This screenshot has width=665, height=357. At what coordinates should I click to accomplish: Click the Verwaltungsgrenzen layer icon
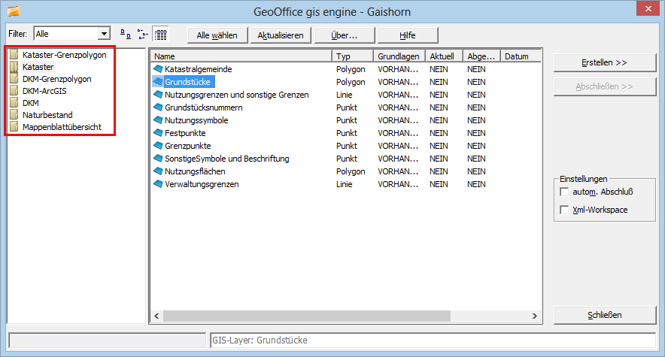point(158,184)
